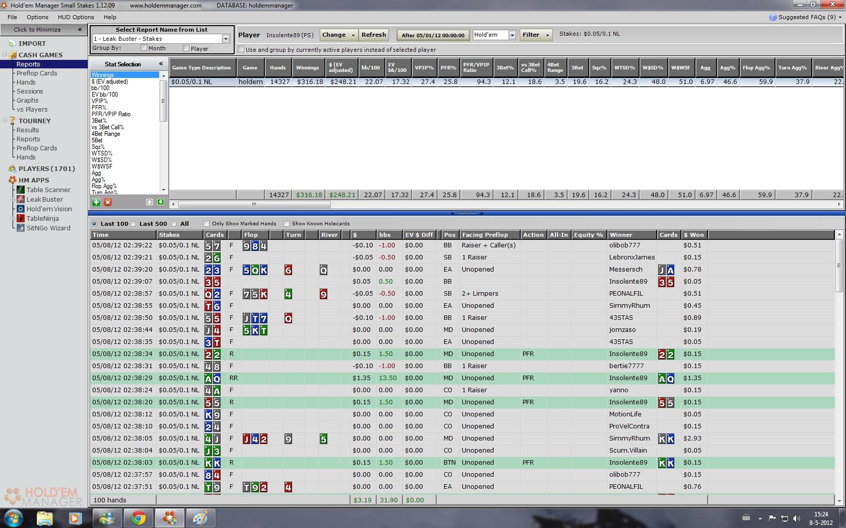
Task: Open Windows Explorer from taskbar
Action: coord(44,518)
